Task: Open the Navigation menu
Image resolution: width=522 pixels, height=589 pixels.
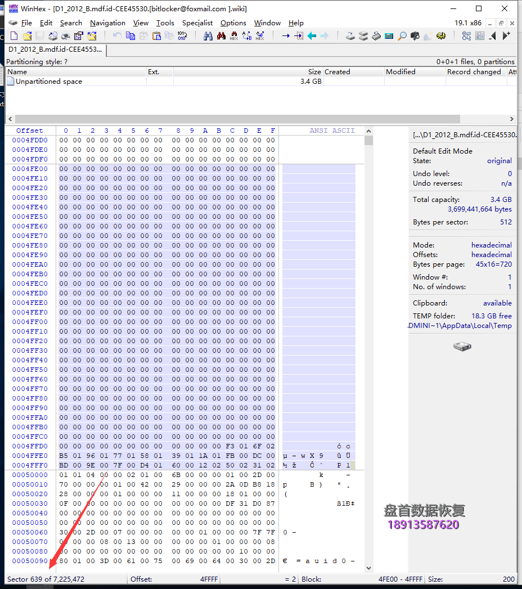Action: (108, 23)
